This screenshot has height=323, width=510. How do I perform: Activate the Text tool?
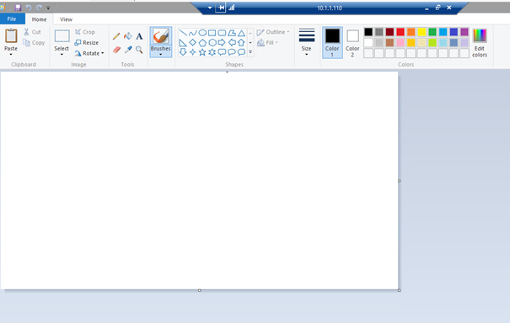pos(139,36)
